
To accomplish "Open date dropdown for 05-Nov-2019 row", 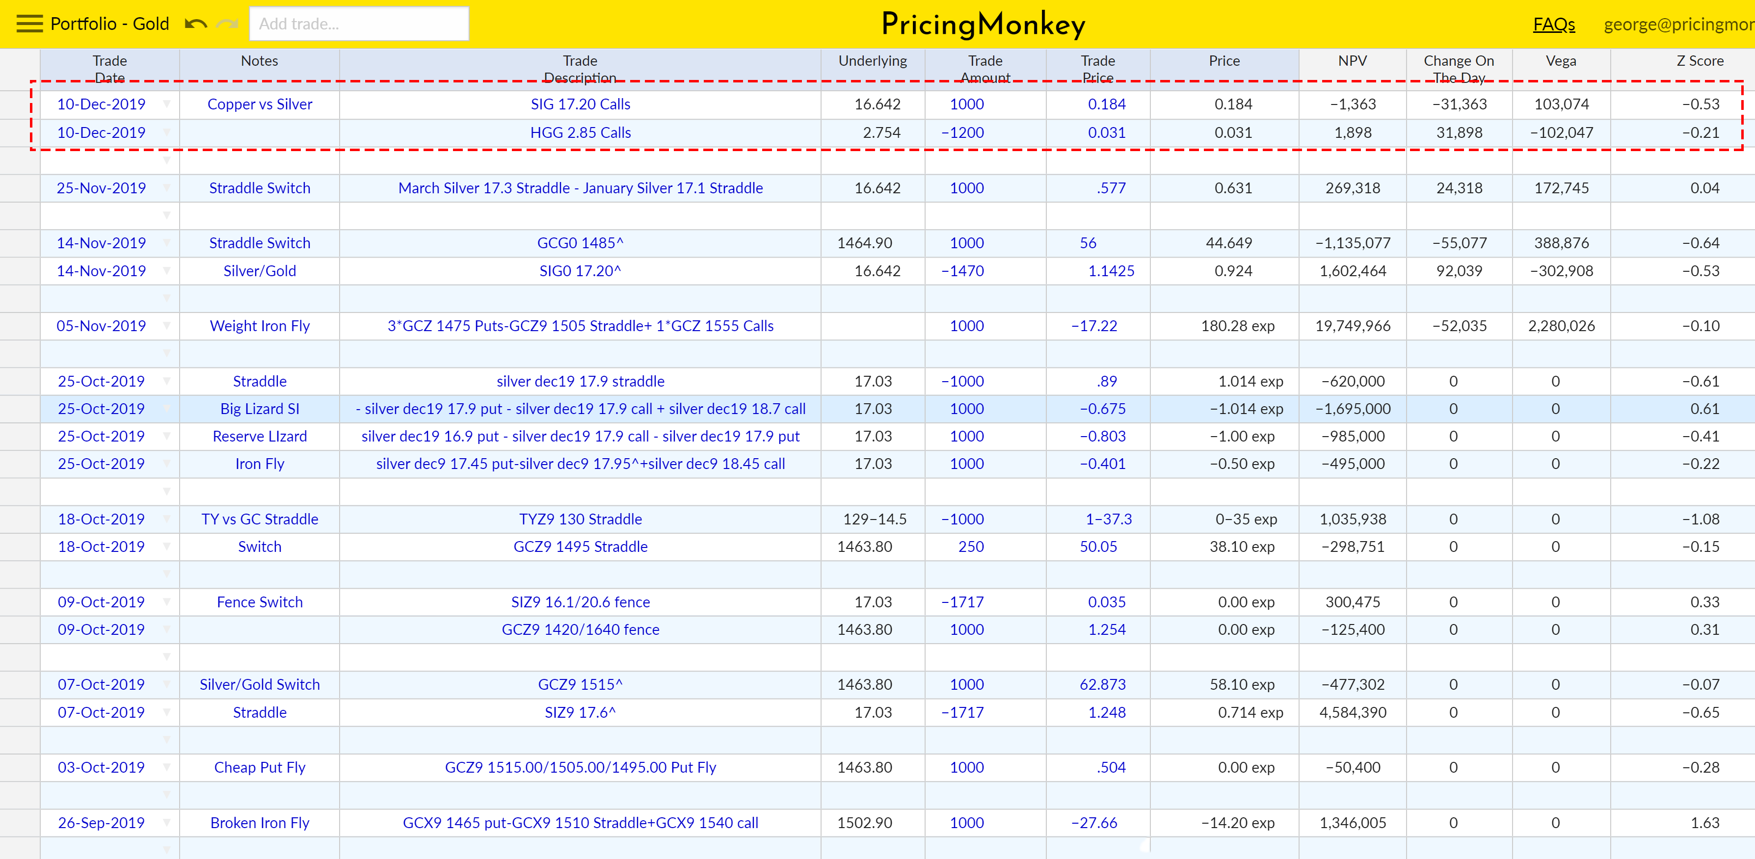I will pyautogui.click(x=167, y=326).
